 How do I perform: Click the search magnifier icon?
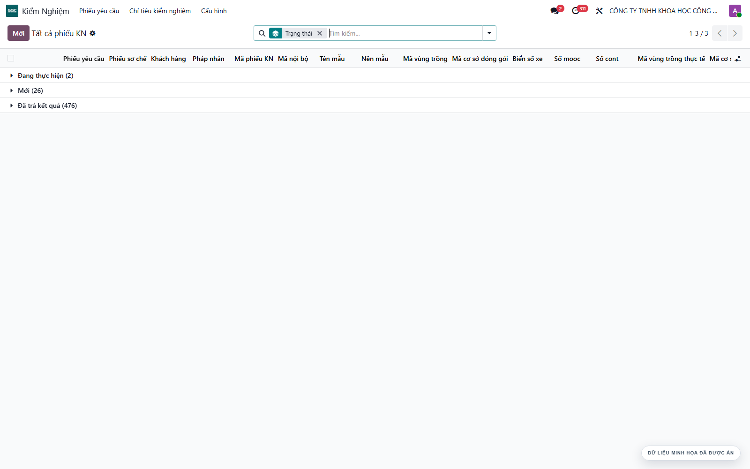pos(262,33)
